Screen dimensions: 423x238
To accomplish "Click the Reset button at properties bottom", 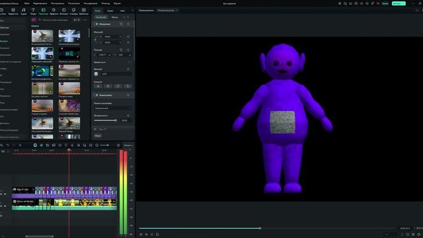I will point(98,136).
